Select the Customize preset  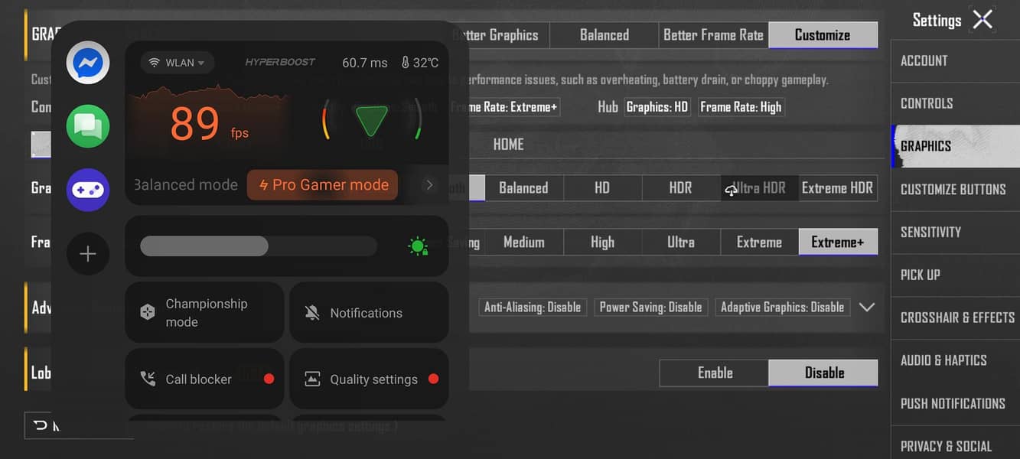[823, 35]
